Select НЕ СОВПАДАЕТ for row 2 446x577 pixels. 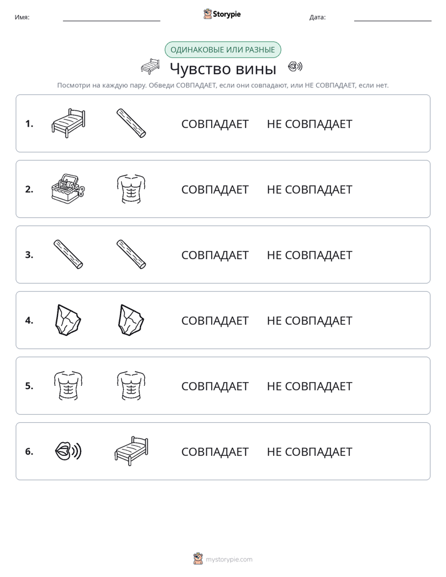[309, 189]
